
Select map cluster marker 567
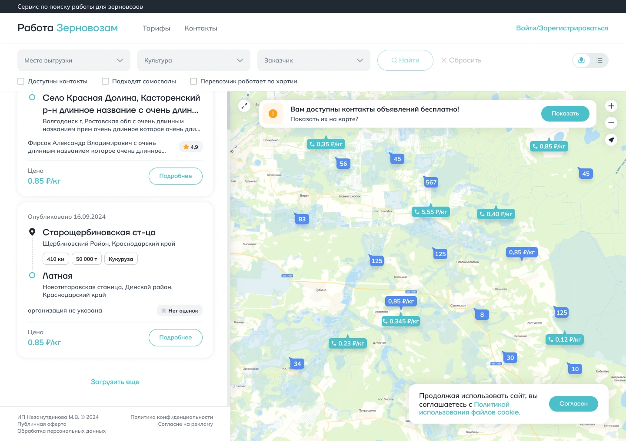431,182
